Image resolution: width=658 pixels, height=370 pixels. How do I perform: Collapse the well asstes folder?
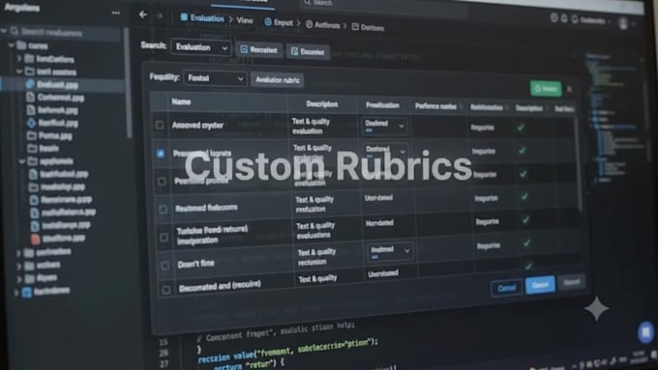click(x=19, y=71)
